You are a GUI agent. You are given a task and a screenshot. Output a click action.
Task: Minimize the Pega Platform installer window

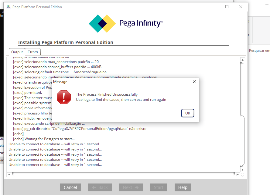tap(213, 7)
